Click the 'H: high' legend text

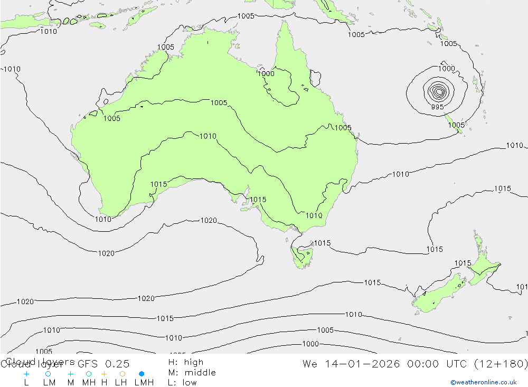pyautogui.click(x=186, y=362)
